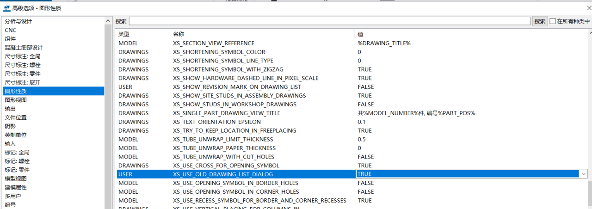592x209 pixels.
Task: Click the 名称 column header
Action: [179, 34]
